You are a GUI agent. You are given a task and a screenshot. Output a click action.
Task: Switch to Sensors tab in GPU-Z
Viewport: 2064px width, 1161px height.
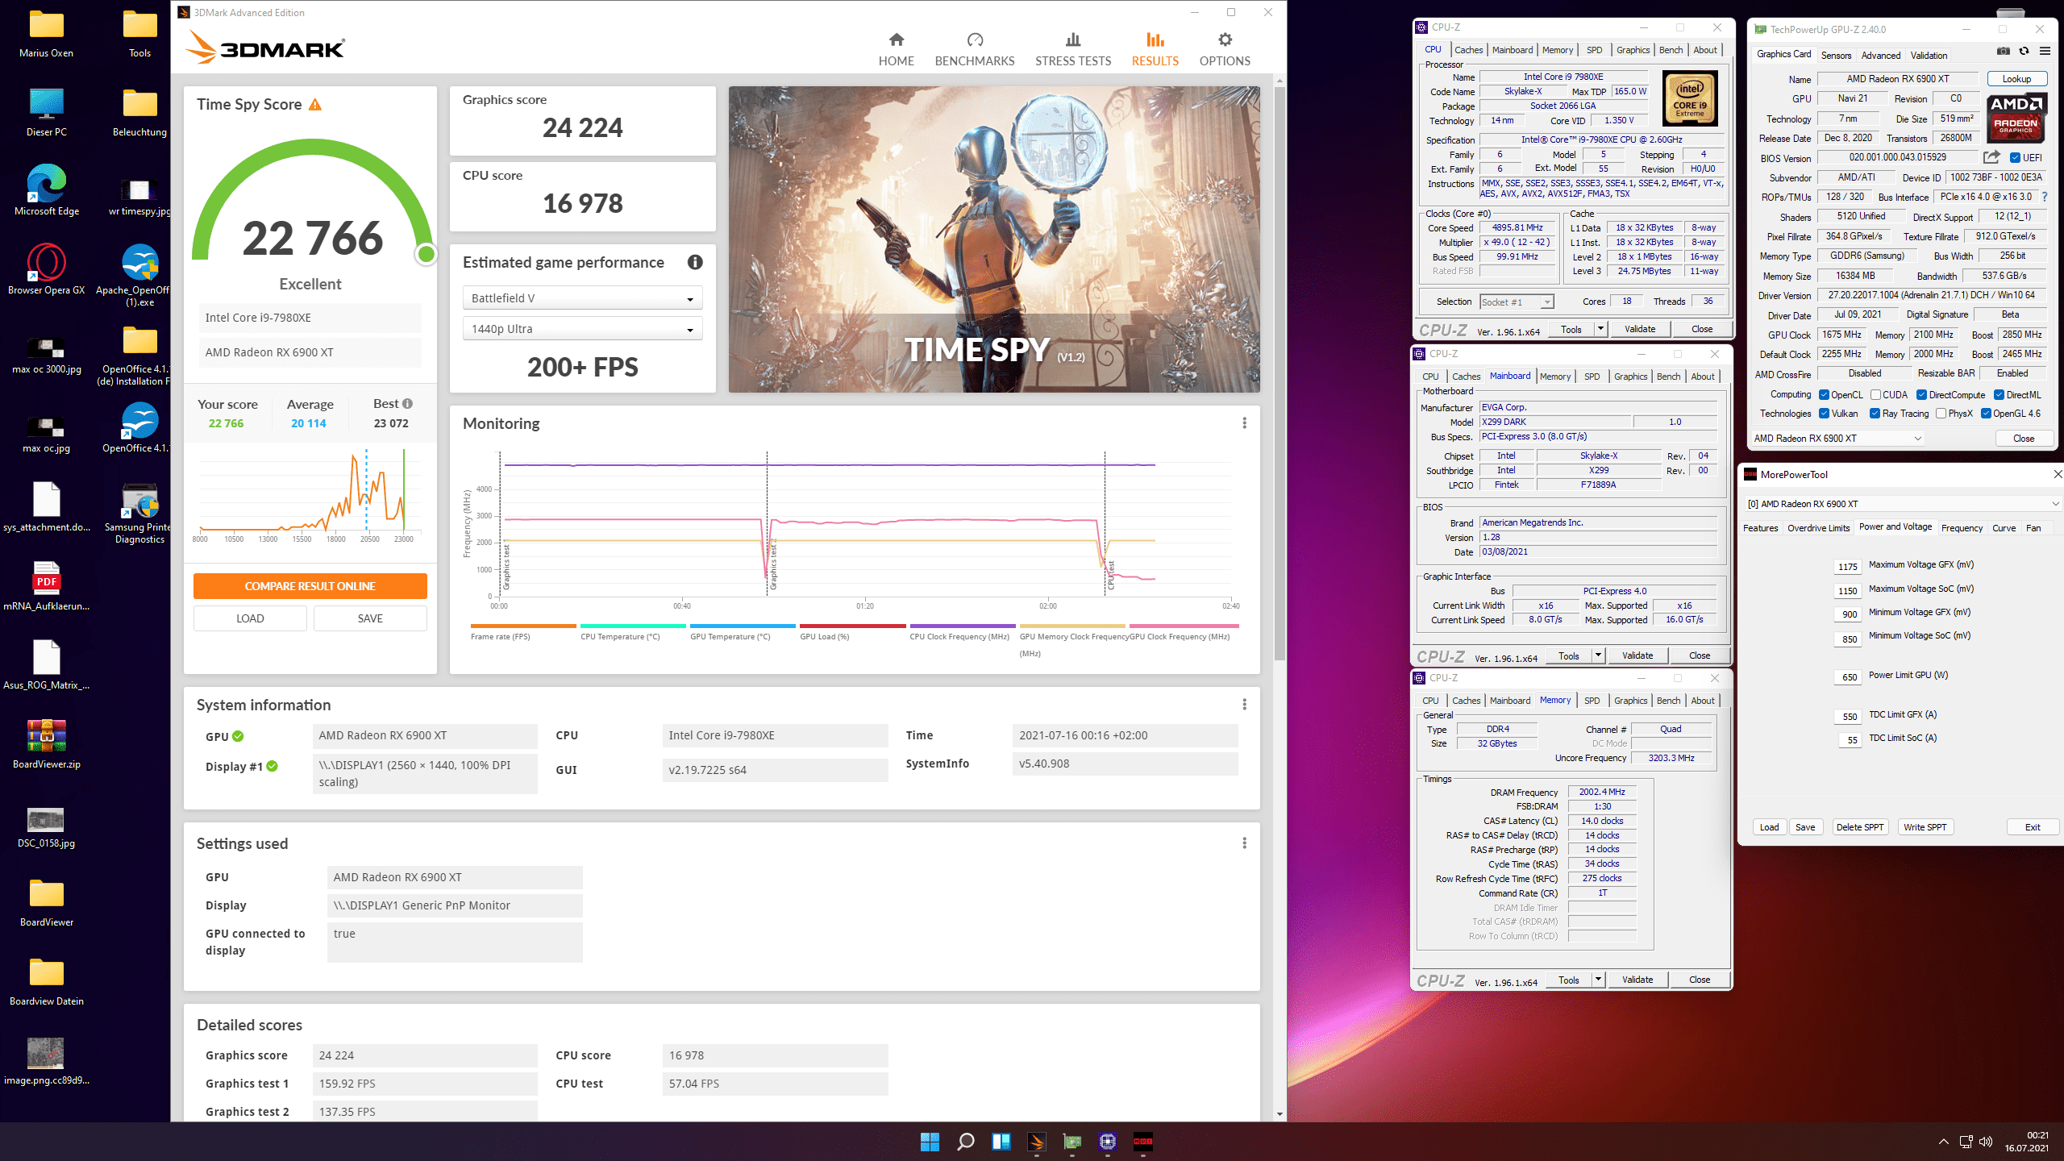pos(1836,56)
